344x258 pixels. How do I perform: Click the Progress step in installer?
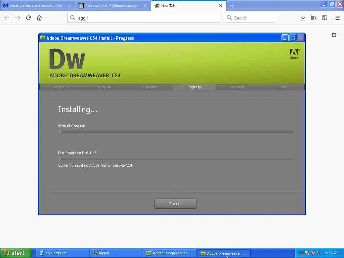coord(193,87)
